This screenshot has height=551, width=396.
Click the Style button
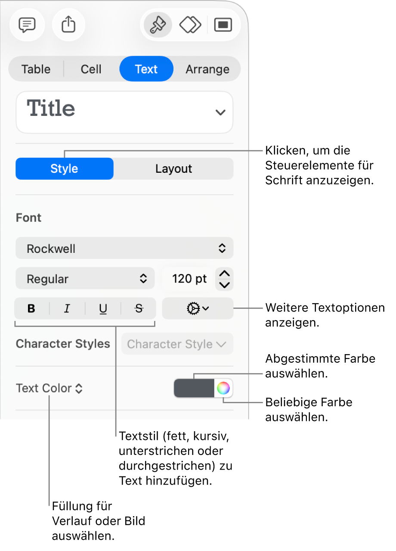point(65,168)
